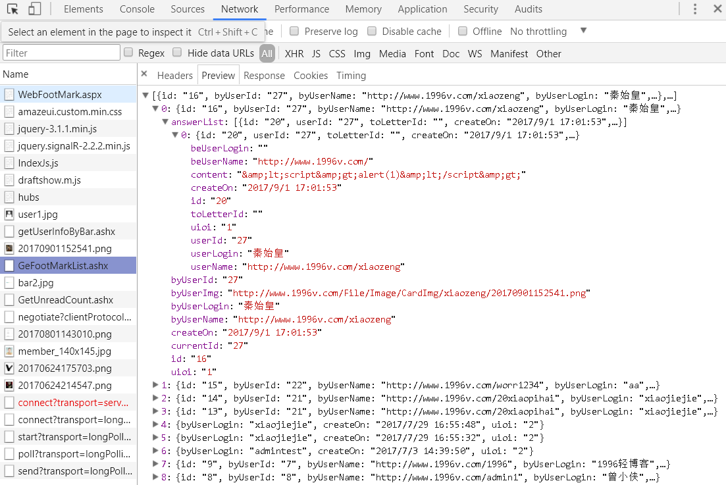This screenshot has height=485, width=726.
Task: Select the GeFootMarkList.ashx request
Action: (63, 266)
